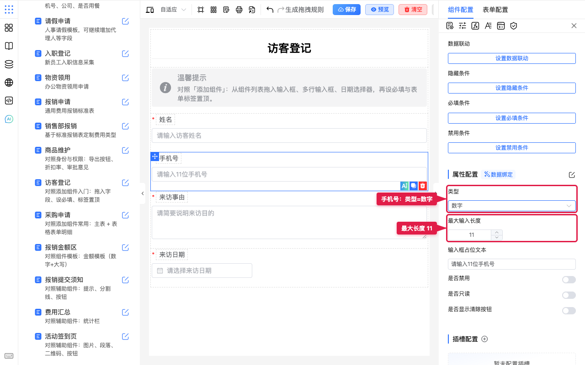Edit the 入职登记 template
585x365 pixels.
coord(125,53)
